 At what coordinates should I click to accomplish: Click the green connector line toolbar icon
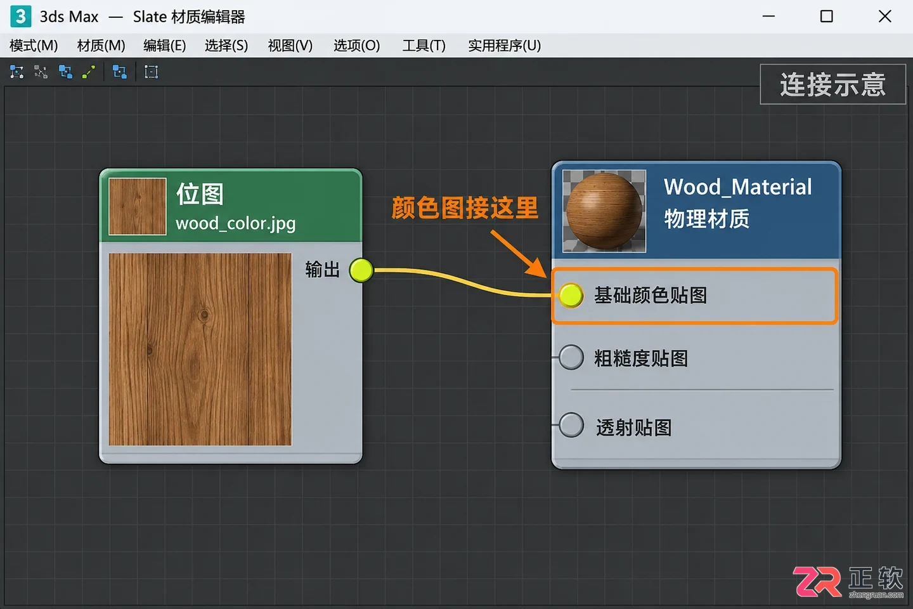click(89, 72)
